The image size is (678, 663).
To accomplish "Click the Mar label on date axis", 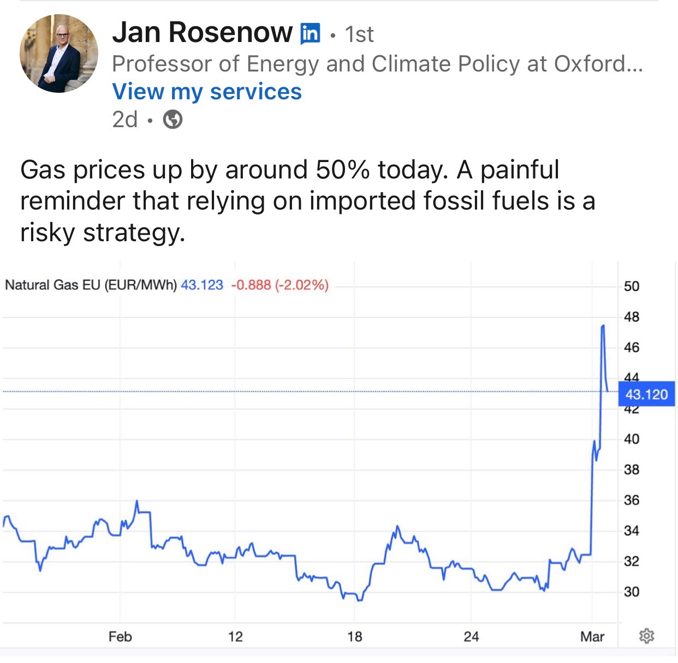I will pyautogui.click(x=592, y=636).
